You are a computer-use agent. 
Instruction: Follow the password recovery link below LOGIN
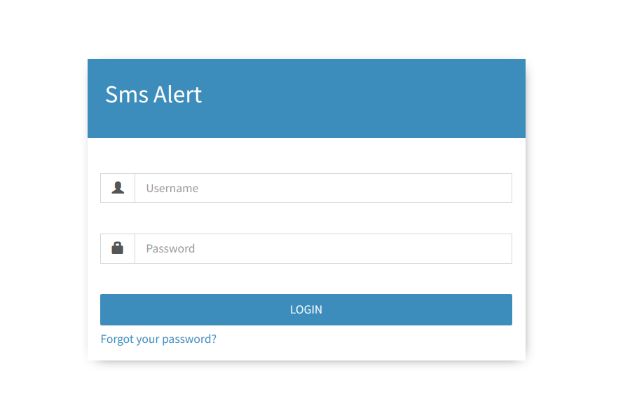point(158,339)
